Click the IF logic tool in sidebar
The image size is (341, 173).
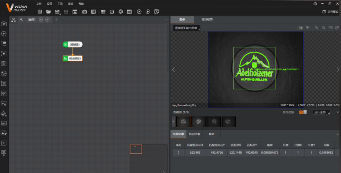4,143
